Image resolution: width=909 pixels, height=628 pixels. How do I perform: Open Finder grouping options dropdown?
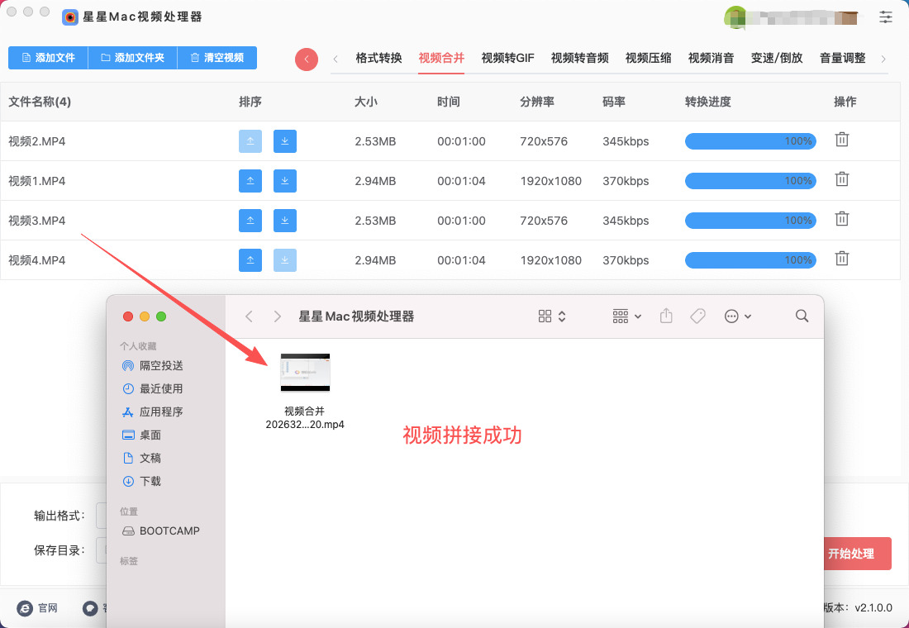(x=626, y=316)
